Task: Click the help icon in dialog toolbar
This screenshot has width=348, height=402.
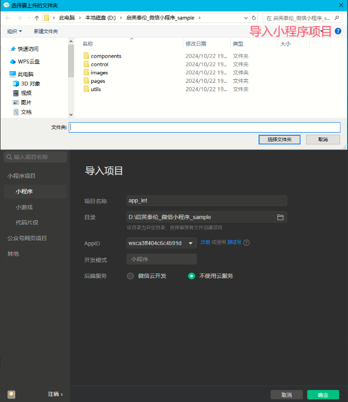Action: (x=338, y=31)
